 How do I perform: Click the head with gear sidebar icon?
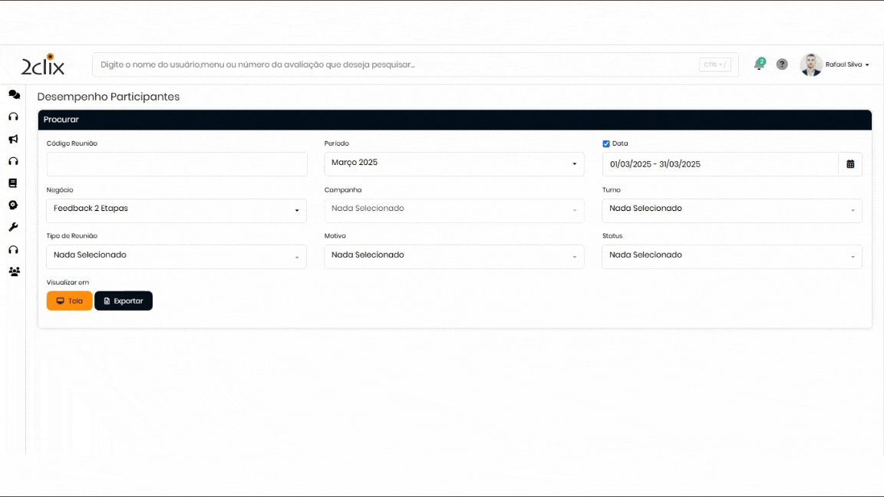click(13, 206)
